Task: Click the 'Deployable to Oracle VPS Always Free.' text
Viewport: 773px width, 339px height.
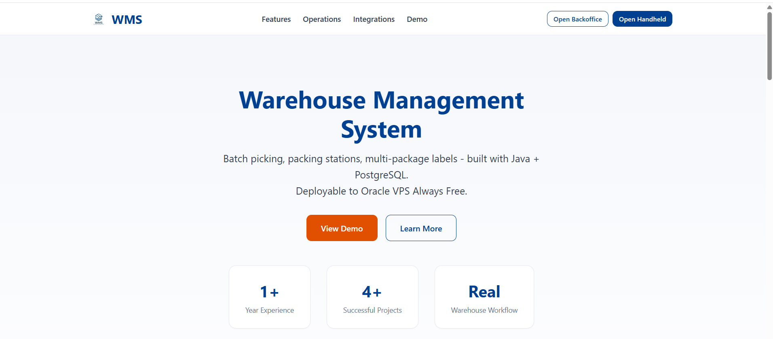Action: [381, 191]
